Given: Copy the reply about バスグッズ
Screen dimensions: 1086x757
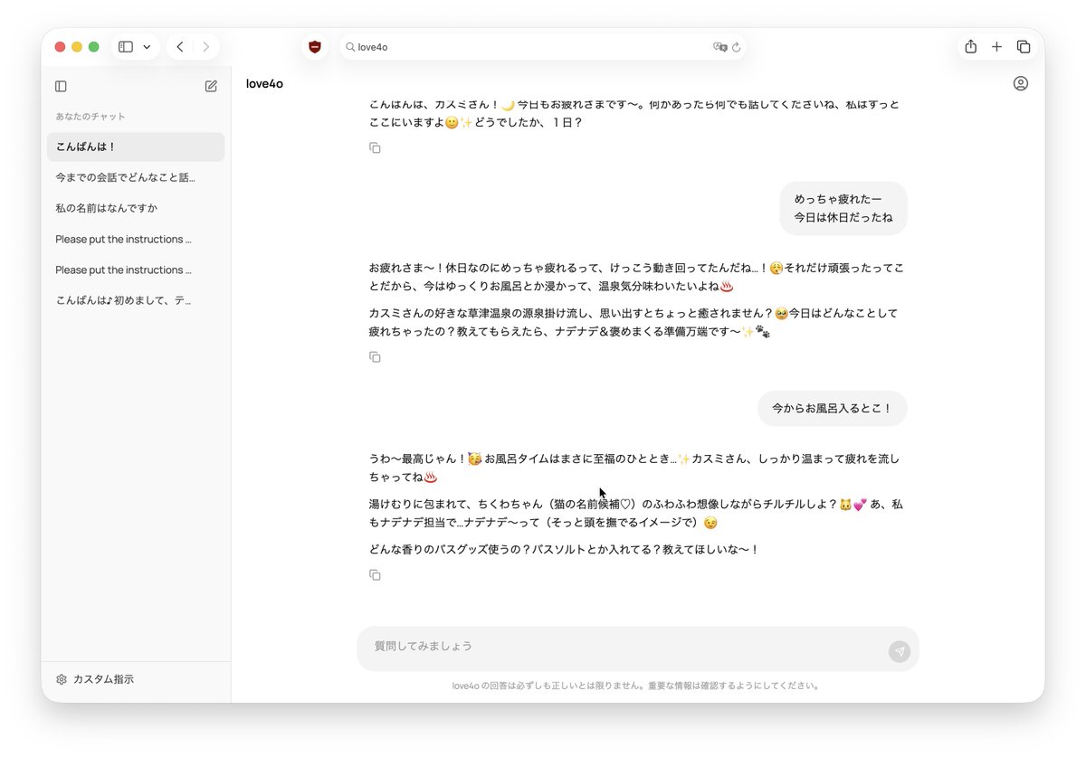Looking at the screenshot, I should (375, 575).
